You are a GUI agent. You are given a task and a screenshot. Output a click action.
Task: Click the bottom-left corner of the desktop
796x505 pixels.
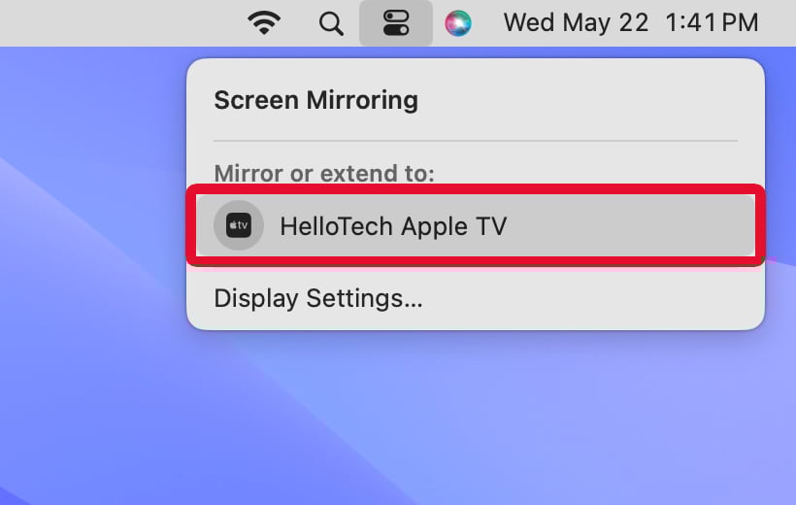pos(12,493)
